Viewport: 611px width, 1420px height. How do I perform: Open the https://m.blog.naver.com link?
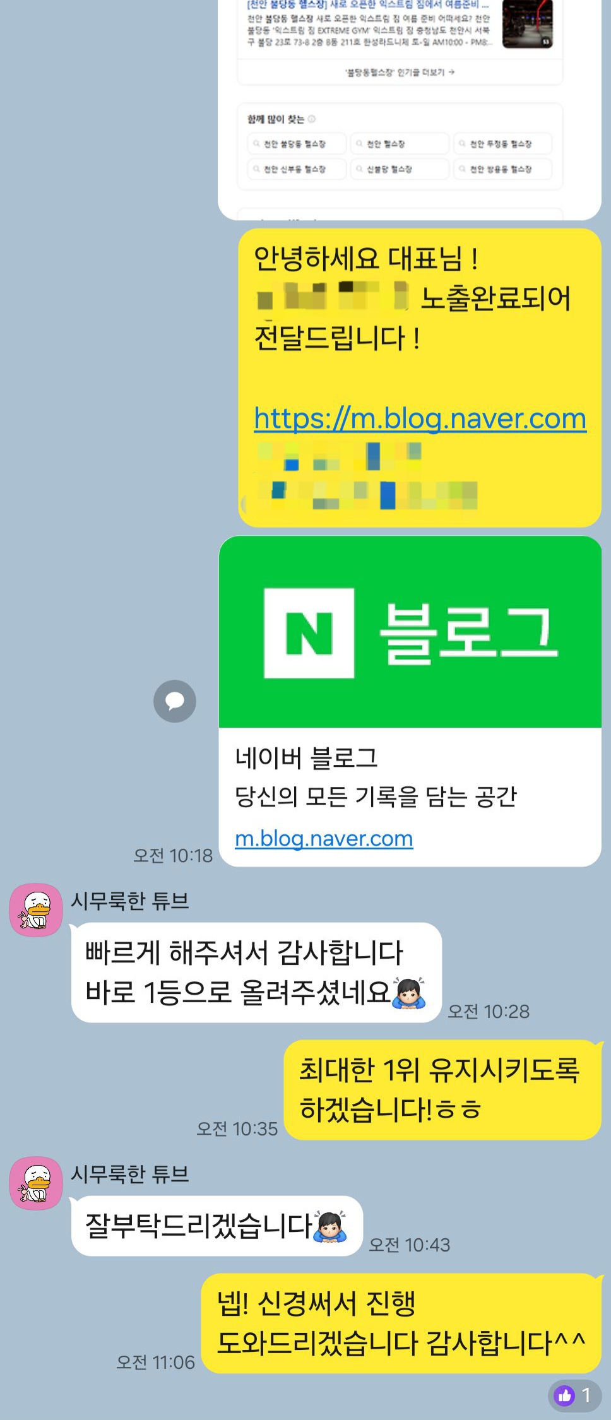coord(420,419)
